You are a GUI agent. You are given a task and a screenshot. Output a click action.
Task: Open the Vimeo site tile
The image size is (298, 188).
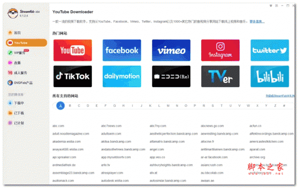pos(171,50)
